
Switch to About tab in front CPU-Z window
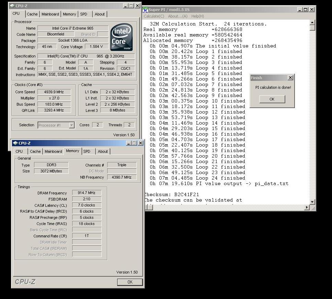coord(103,151)
